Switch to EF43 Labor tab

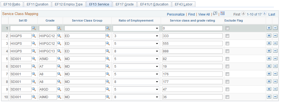pyautogui.click(x=184, y=4)
